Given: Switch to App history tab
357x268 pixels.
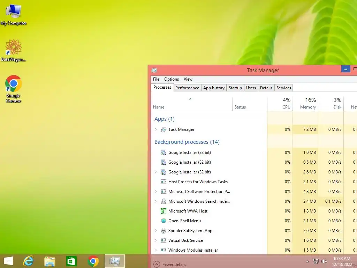Looking at the screenshot, I should pyautogui.click(x=214, y=88).
